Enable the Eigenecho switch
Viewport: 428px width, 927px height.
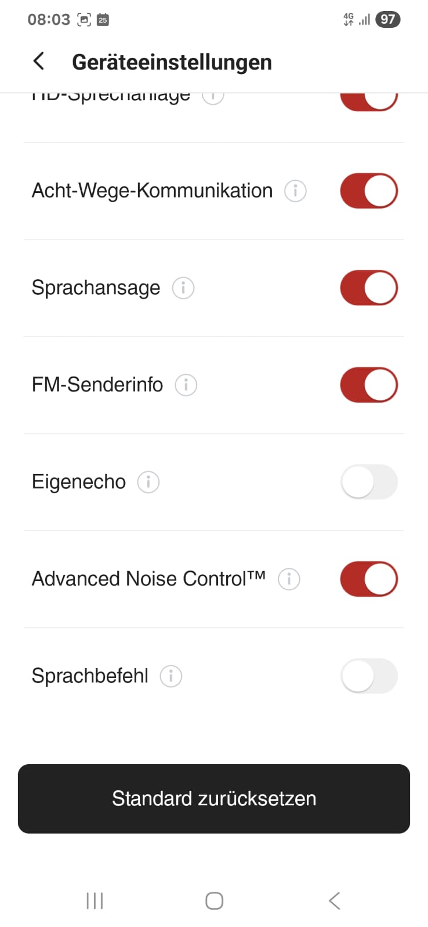click(x=369, y=482)
